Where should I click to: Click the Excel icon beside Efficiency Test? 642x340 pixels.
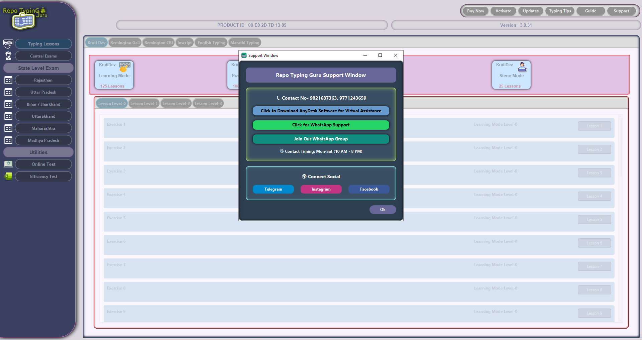click(8, 176)
